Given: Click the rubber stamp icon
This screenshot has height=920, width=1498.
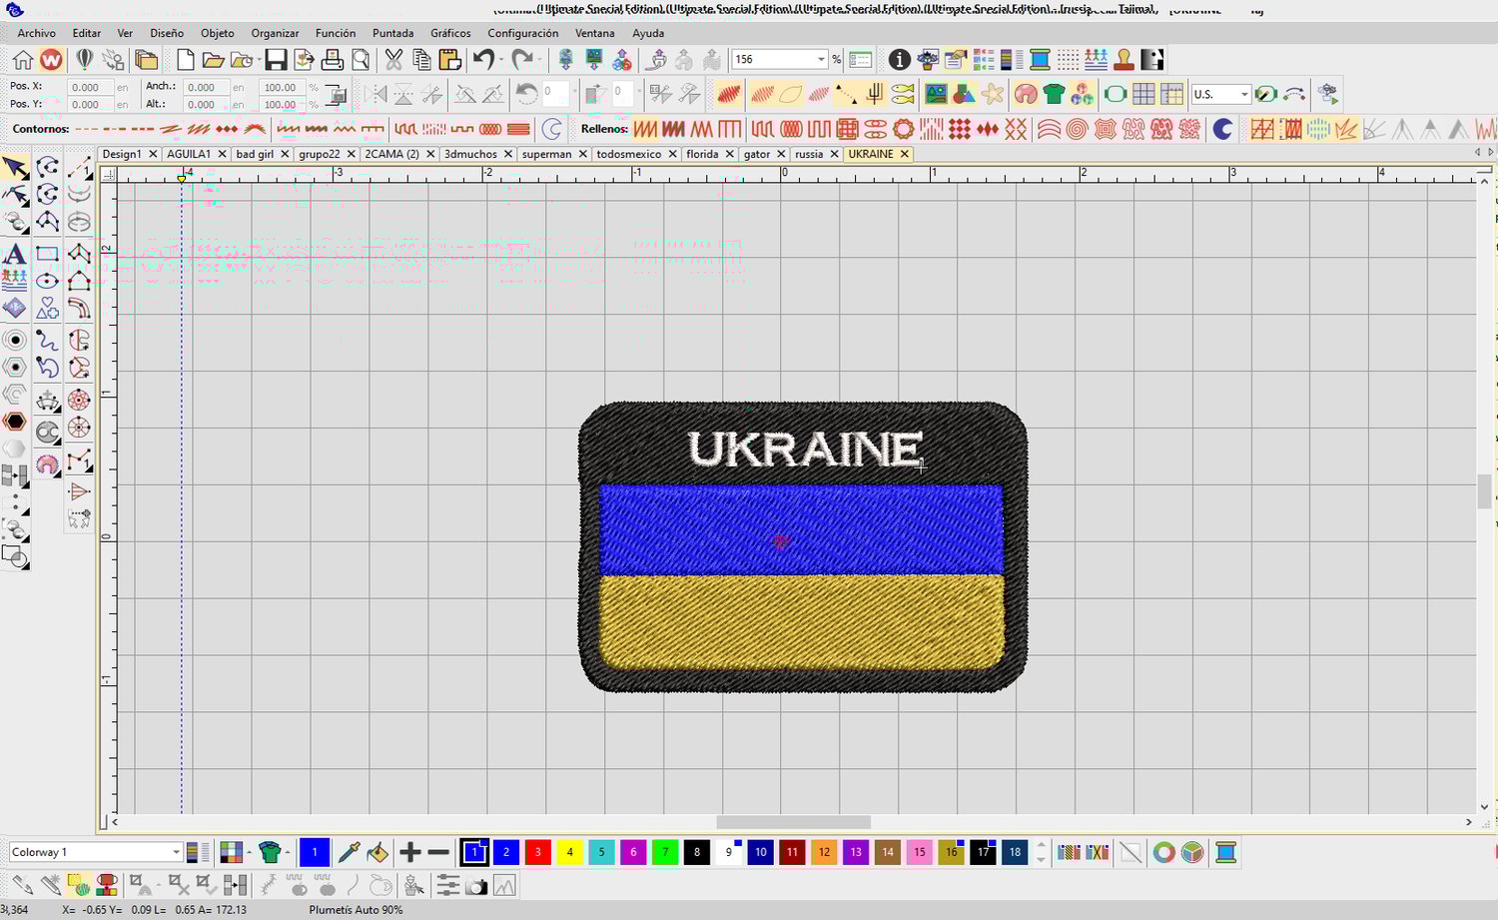Looking at the screenshot, I should 1123,60.
